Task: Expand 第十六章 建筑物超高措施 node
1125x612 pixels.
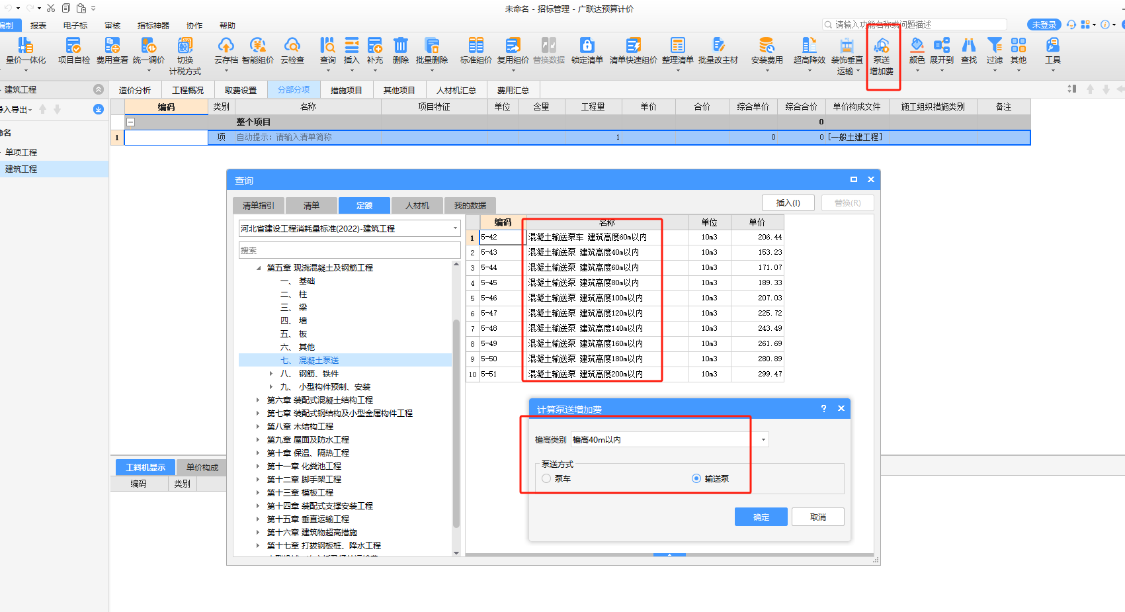Action: (x=258, y=533)
